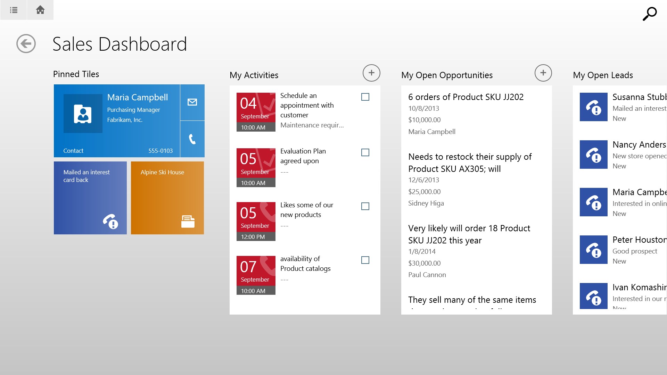Select Nancy Anderson lead entry

639,145
